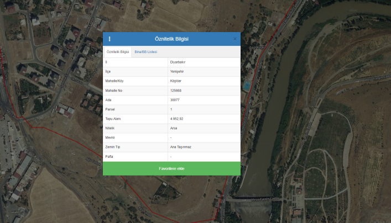Viewport: 391px width, 223px height.
Task: Click the Diyarbakır province value
Action: pos(178,62)
